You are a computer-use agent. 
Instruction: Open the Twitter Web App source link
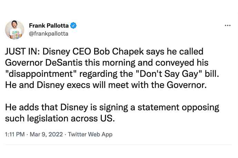coord(90,134)
